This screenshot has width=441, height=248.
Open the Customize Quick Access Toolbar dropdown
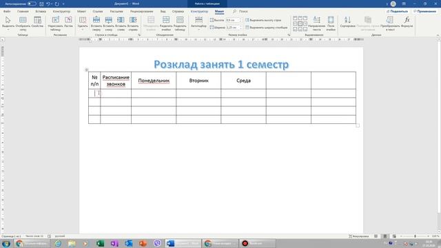[x=63, y=4]
